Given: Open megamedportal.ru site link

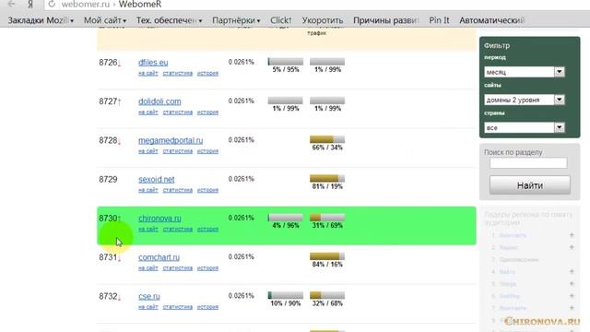Looking at the screenshot, I should pyautogui.click(x=171, y=140).
